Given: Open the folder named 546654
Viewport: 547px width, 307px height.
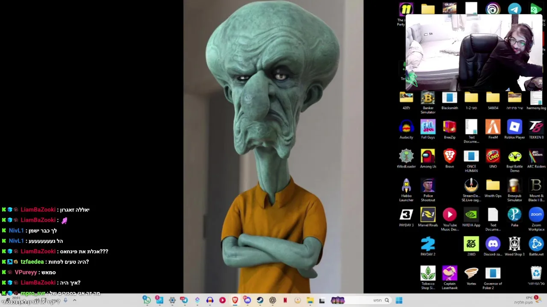Looking at the screenshot, I should [493, 101].
